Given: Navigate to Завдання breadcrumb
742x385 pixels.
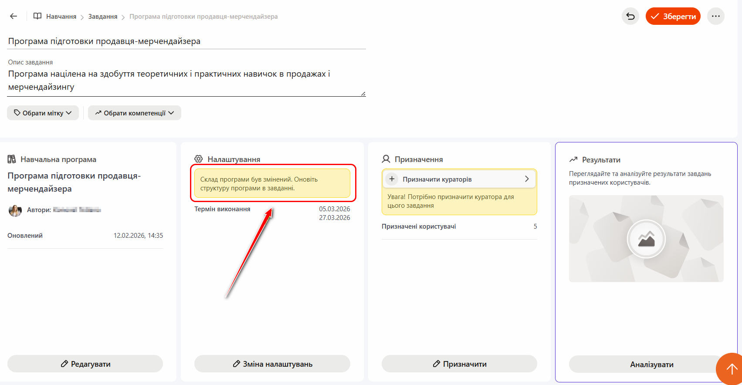Looking at the screenshot, I should (x=103, y=17).
